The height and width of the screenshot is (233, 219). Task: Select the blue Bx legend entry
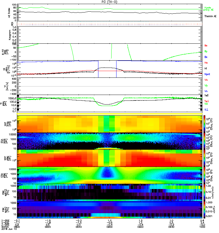click(x=206, y=57)
